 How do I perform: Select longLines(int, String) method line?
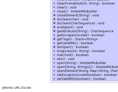pyautogui.click(x=79, y=51)
